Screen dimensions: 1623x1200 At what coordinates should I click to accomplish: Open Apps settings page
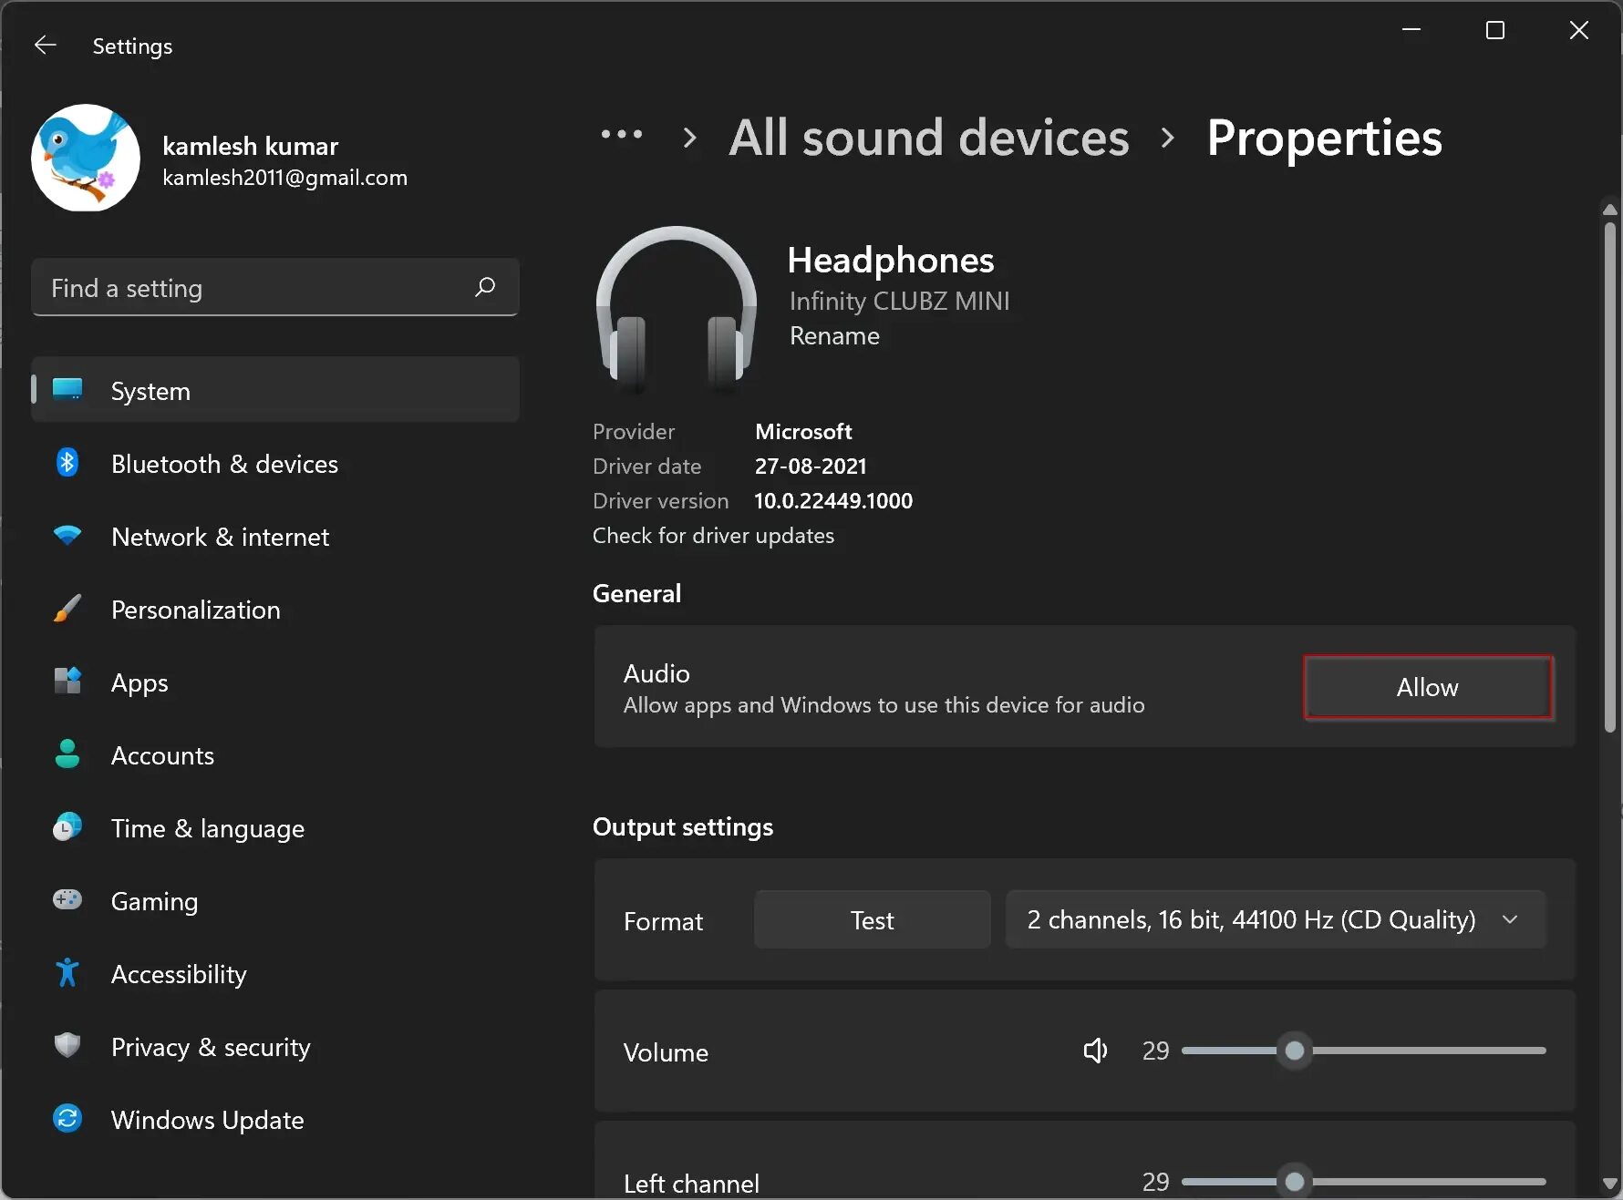click(x=275, y=682)
